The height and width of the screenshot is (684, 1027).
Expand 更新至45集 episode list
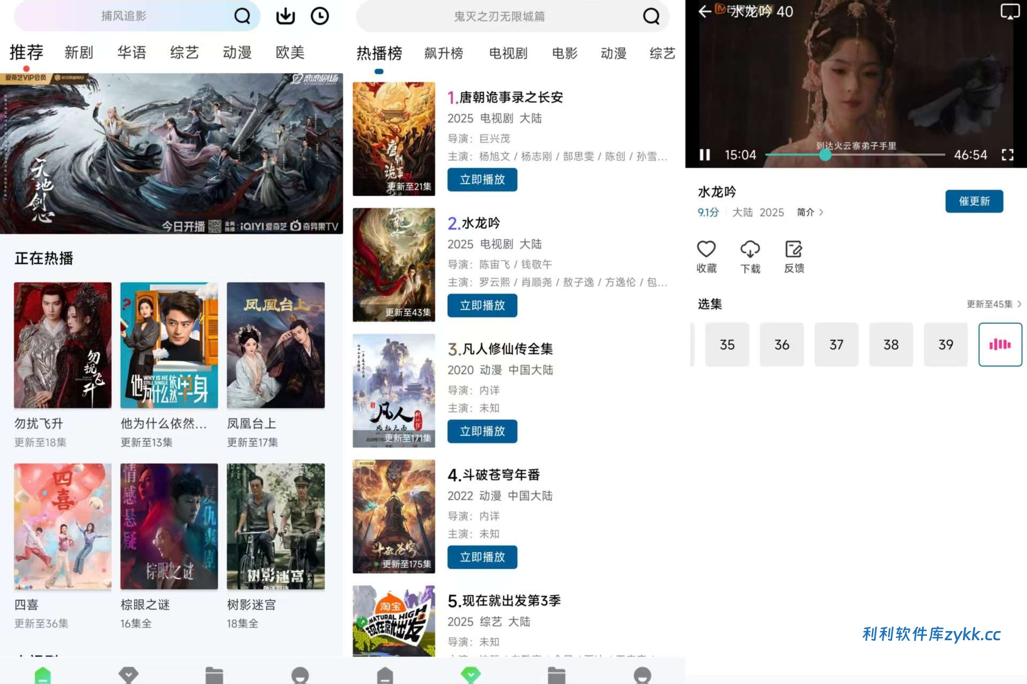point(994,304)
